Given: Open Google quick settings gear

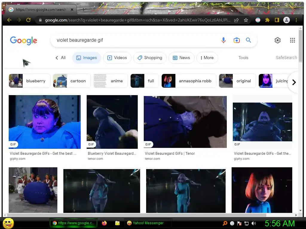Looking at the screenshot, I should pyautogui.click(x=278, y=40).
